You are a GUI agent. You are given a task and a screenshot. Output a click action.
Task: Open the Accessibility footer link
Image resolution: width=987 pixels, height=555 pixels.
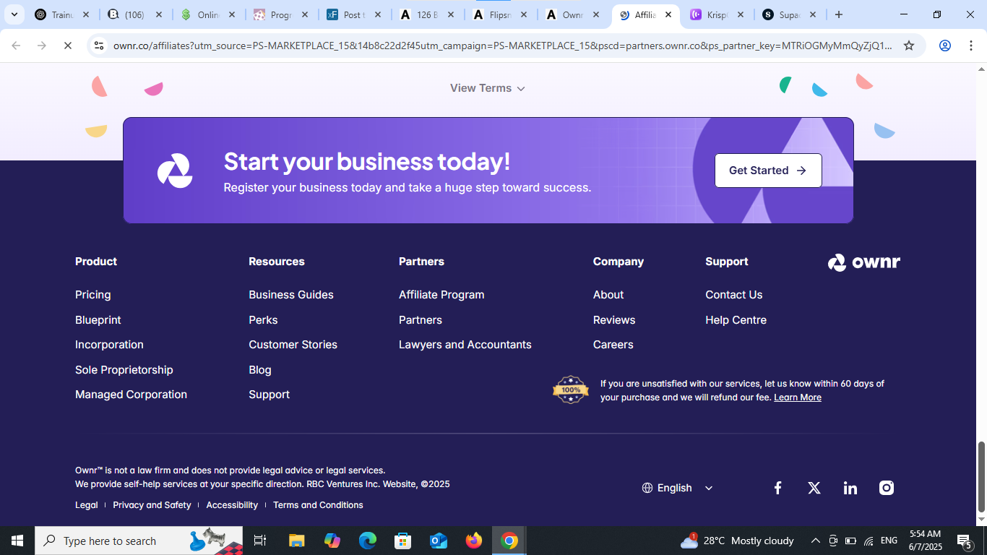tap(232, 505)
